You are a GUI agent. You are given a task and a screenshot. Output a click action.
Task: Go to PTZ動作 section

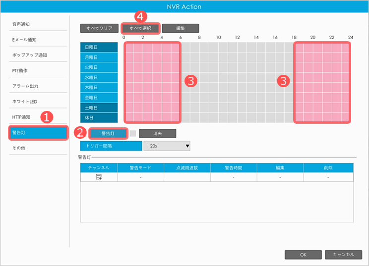pyautogui.click(x=20, y=70)
